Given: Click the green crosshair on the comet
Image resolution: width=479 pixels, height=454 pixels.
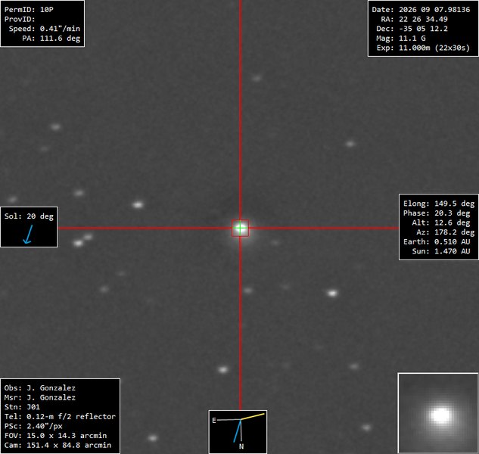Looking at the screenshot, I should (240, 228).
